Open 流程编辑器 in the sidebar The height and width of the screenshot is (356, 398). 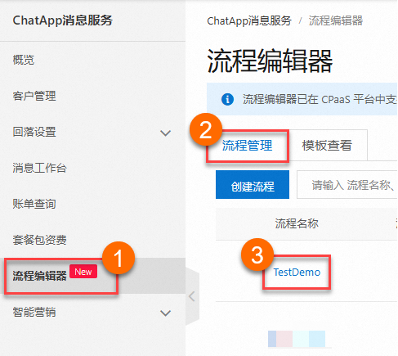[x=39, y=276]
